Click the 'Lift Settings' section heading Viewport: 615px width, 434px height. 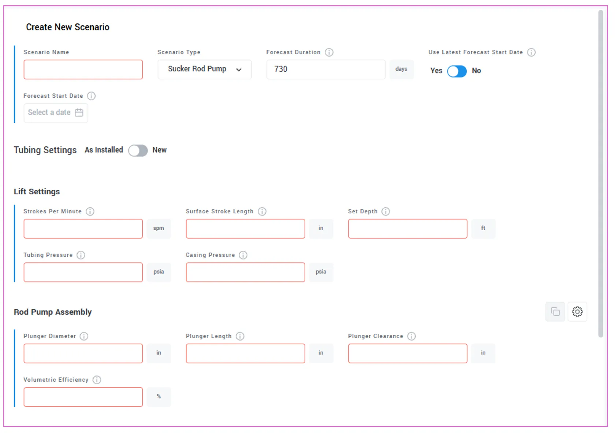click(37, 192)
